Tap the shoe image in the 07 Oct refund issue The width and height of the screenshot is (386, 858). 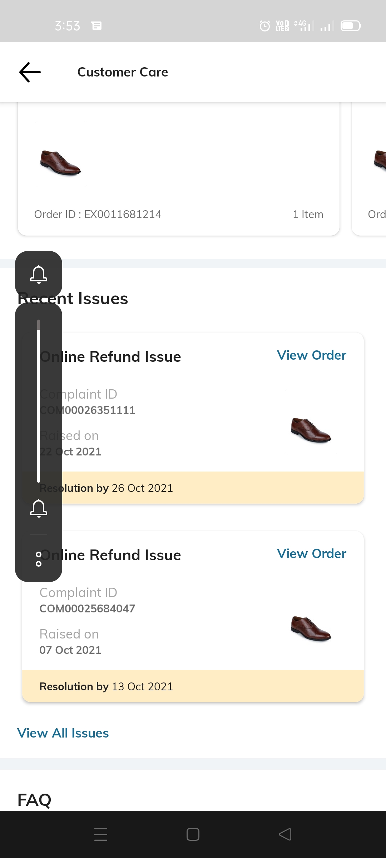[x=311, y=628]
